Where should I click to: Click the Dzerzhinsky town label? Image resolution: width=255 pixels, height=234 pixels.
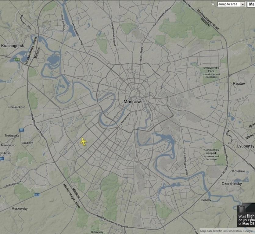(232, 184)
